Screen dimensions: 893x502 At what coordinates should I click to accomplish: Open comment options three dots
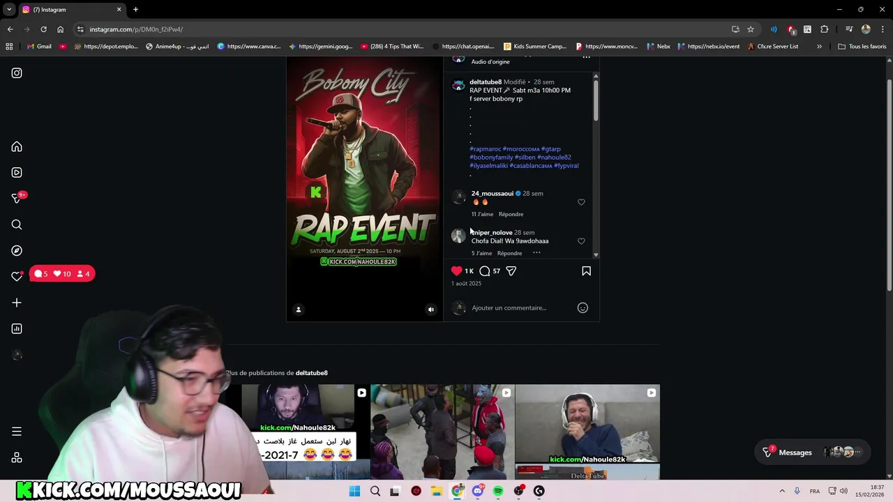(x=536, y=252)
